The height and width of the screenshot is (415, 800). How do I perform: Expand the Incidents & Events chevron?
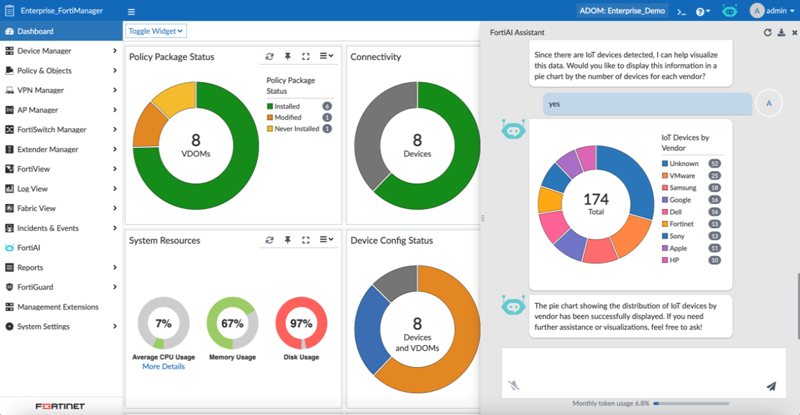coord(115,228)
